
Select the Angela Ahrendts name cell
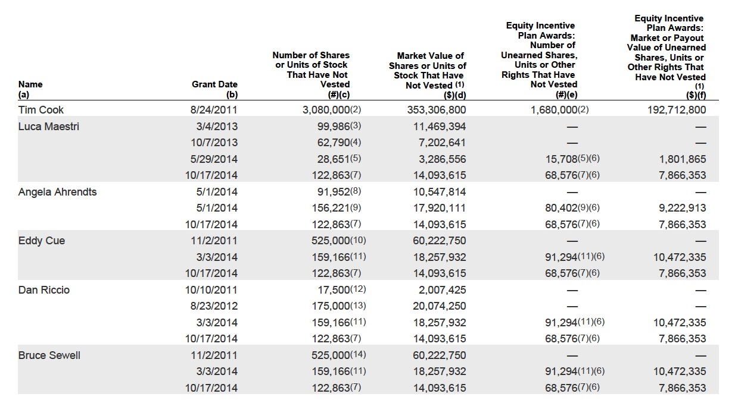pos(57,191)
